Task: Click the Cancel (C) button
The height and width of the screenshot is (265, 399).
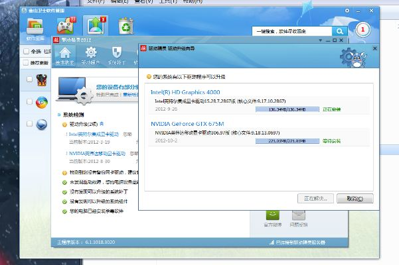Action: click(x=355, y=199)
